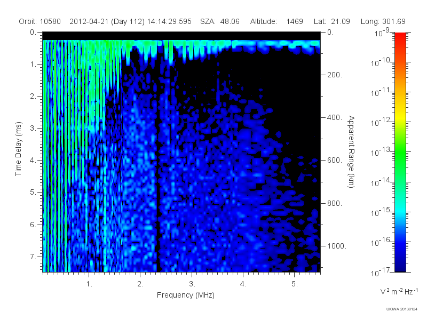Click the time delay tick label 6.
This screenshot has height=320, width=427.
click(x=33, y=225)
